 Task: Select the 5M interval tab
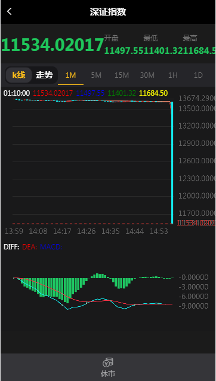pos(96,75)
